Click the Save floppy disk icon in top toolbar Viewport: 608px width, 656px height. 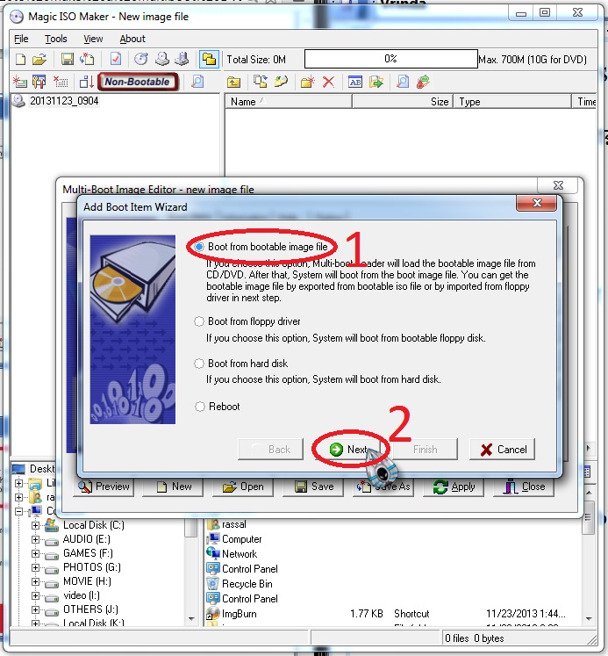68,59
